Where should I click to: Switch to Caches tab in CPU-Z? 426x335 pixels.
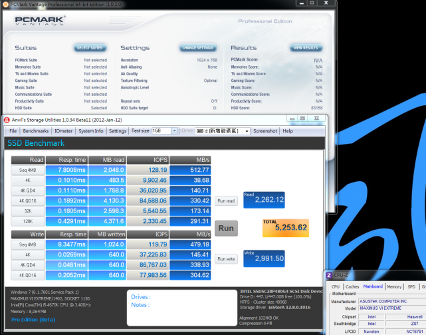[x=352, y=286]
